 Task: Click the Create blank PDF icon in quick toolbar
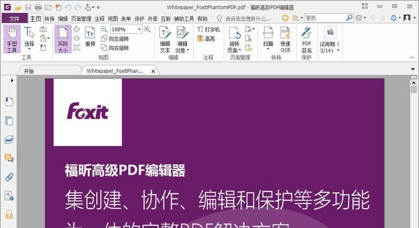click(x=58, y=7)
